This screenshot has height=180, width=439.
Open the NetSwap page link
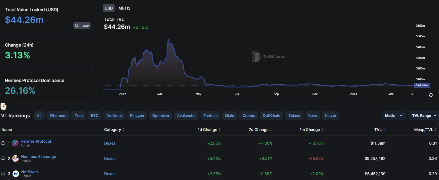click(x=29, y=172)
